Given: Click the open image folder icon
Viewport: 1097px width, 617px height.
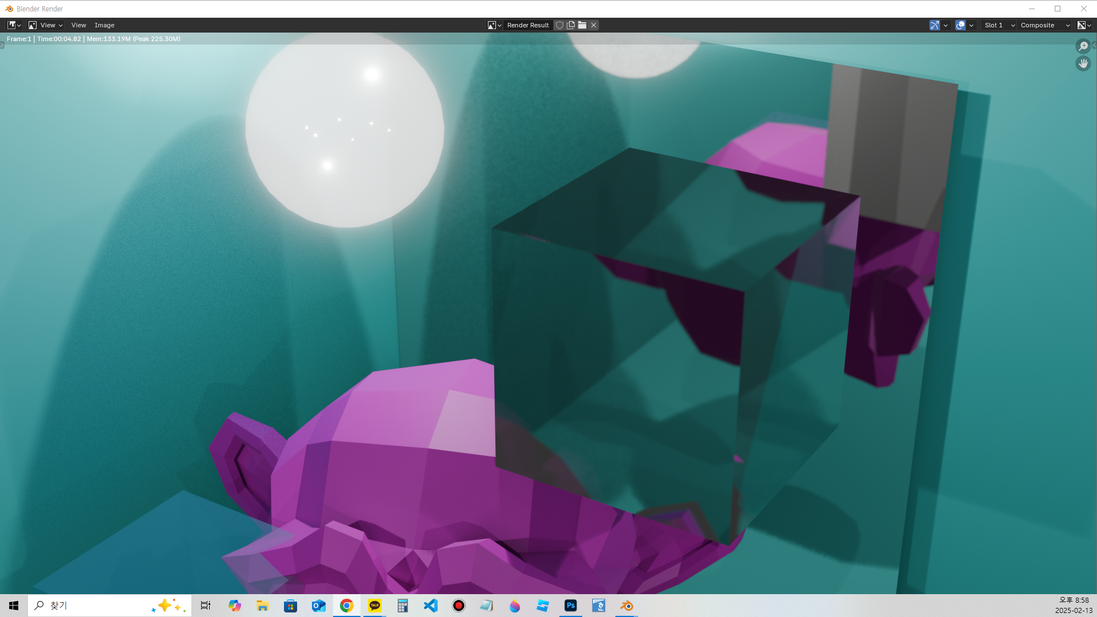Looking at the screenshot, I should pos(582,25).
